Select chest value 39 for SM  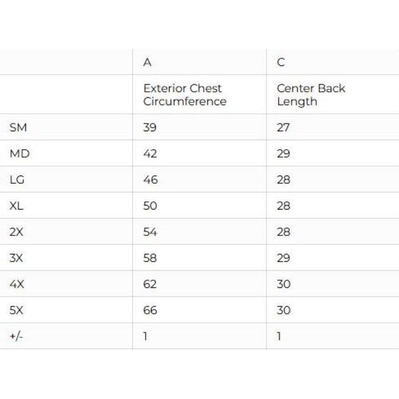click(150, 128)
